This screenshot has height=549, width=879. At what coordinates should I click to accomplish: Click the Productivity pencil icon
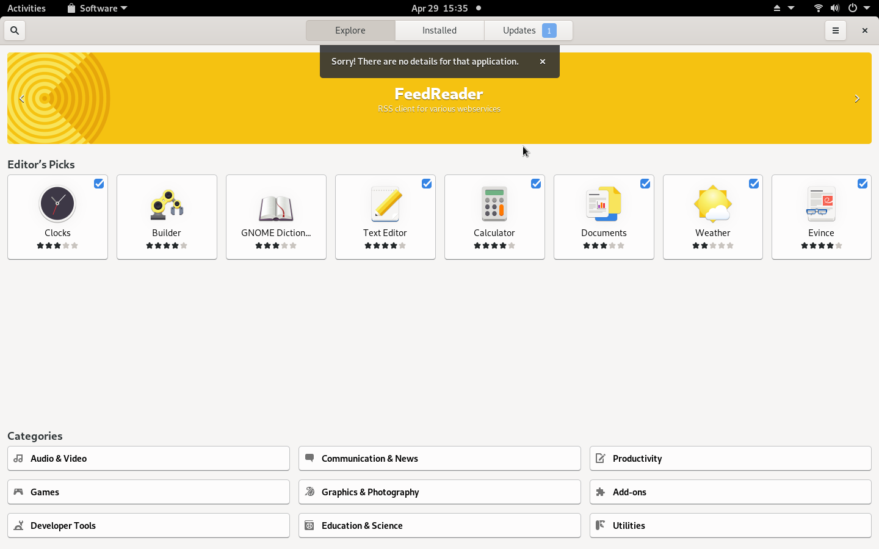601,458
